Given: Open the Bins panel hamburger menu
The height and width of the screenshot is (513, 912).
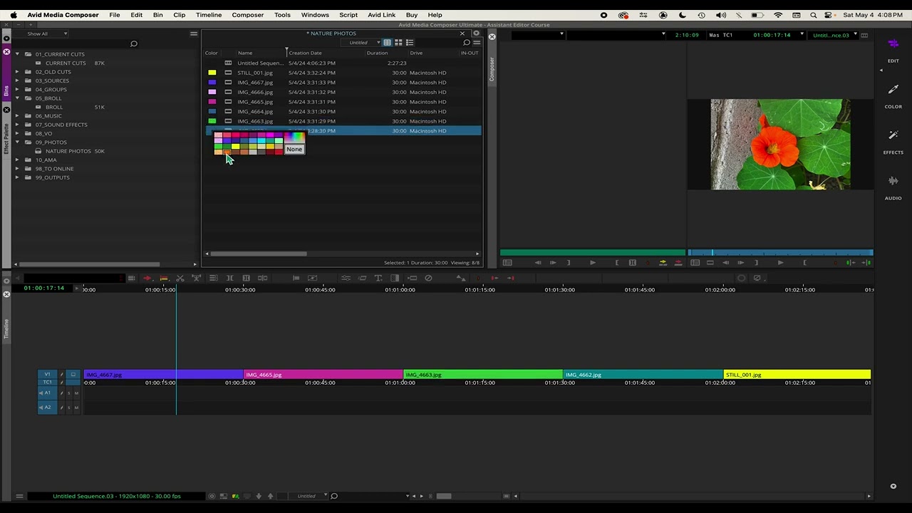Looking at the screenshot, I should tap(193, 33).
